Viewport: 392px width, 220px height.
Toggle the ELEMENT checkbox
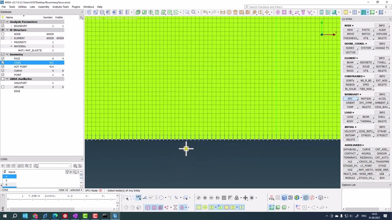point(3,38)
